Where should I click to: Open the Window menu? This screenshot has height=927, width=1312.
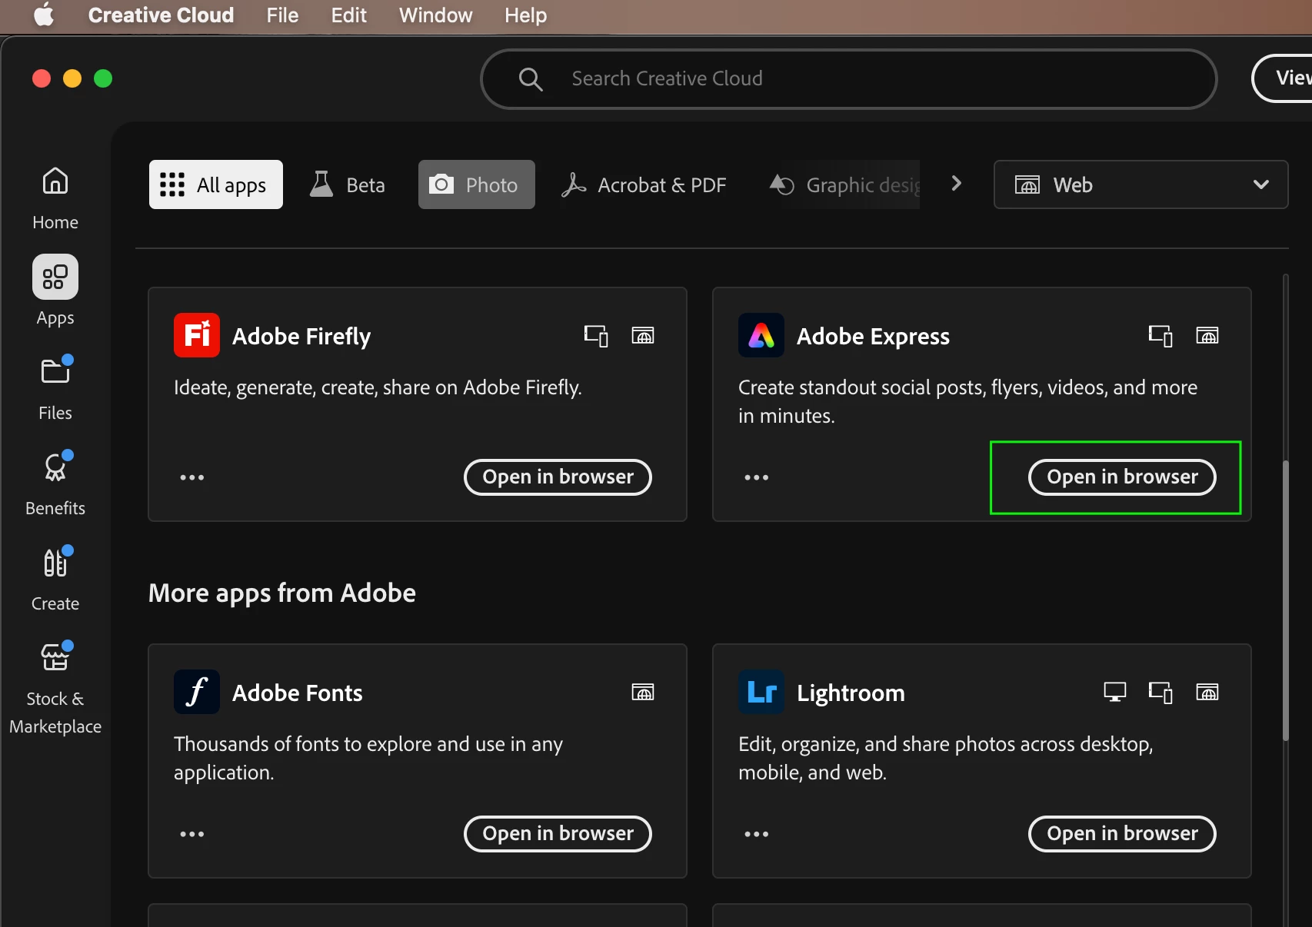[x=435, y=15]
